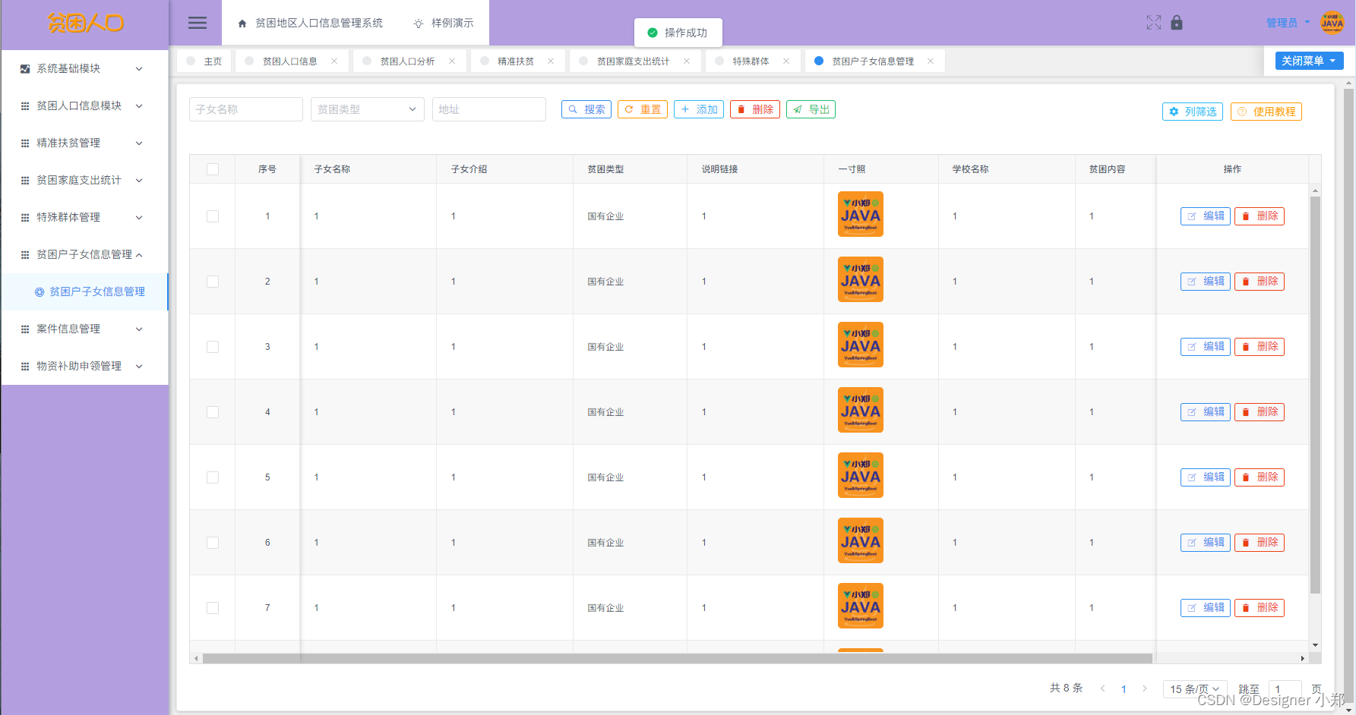This screenshot has width=1356, height=715.
Task: Click the 贫困人口信息模块 grid icon
Action: pyautogui.click(x=25, y=106)
